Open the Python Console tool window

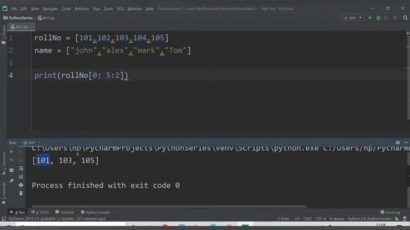tap(95, 212)
